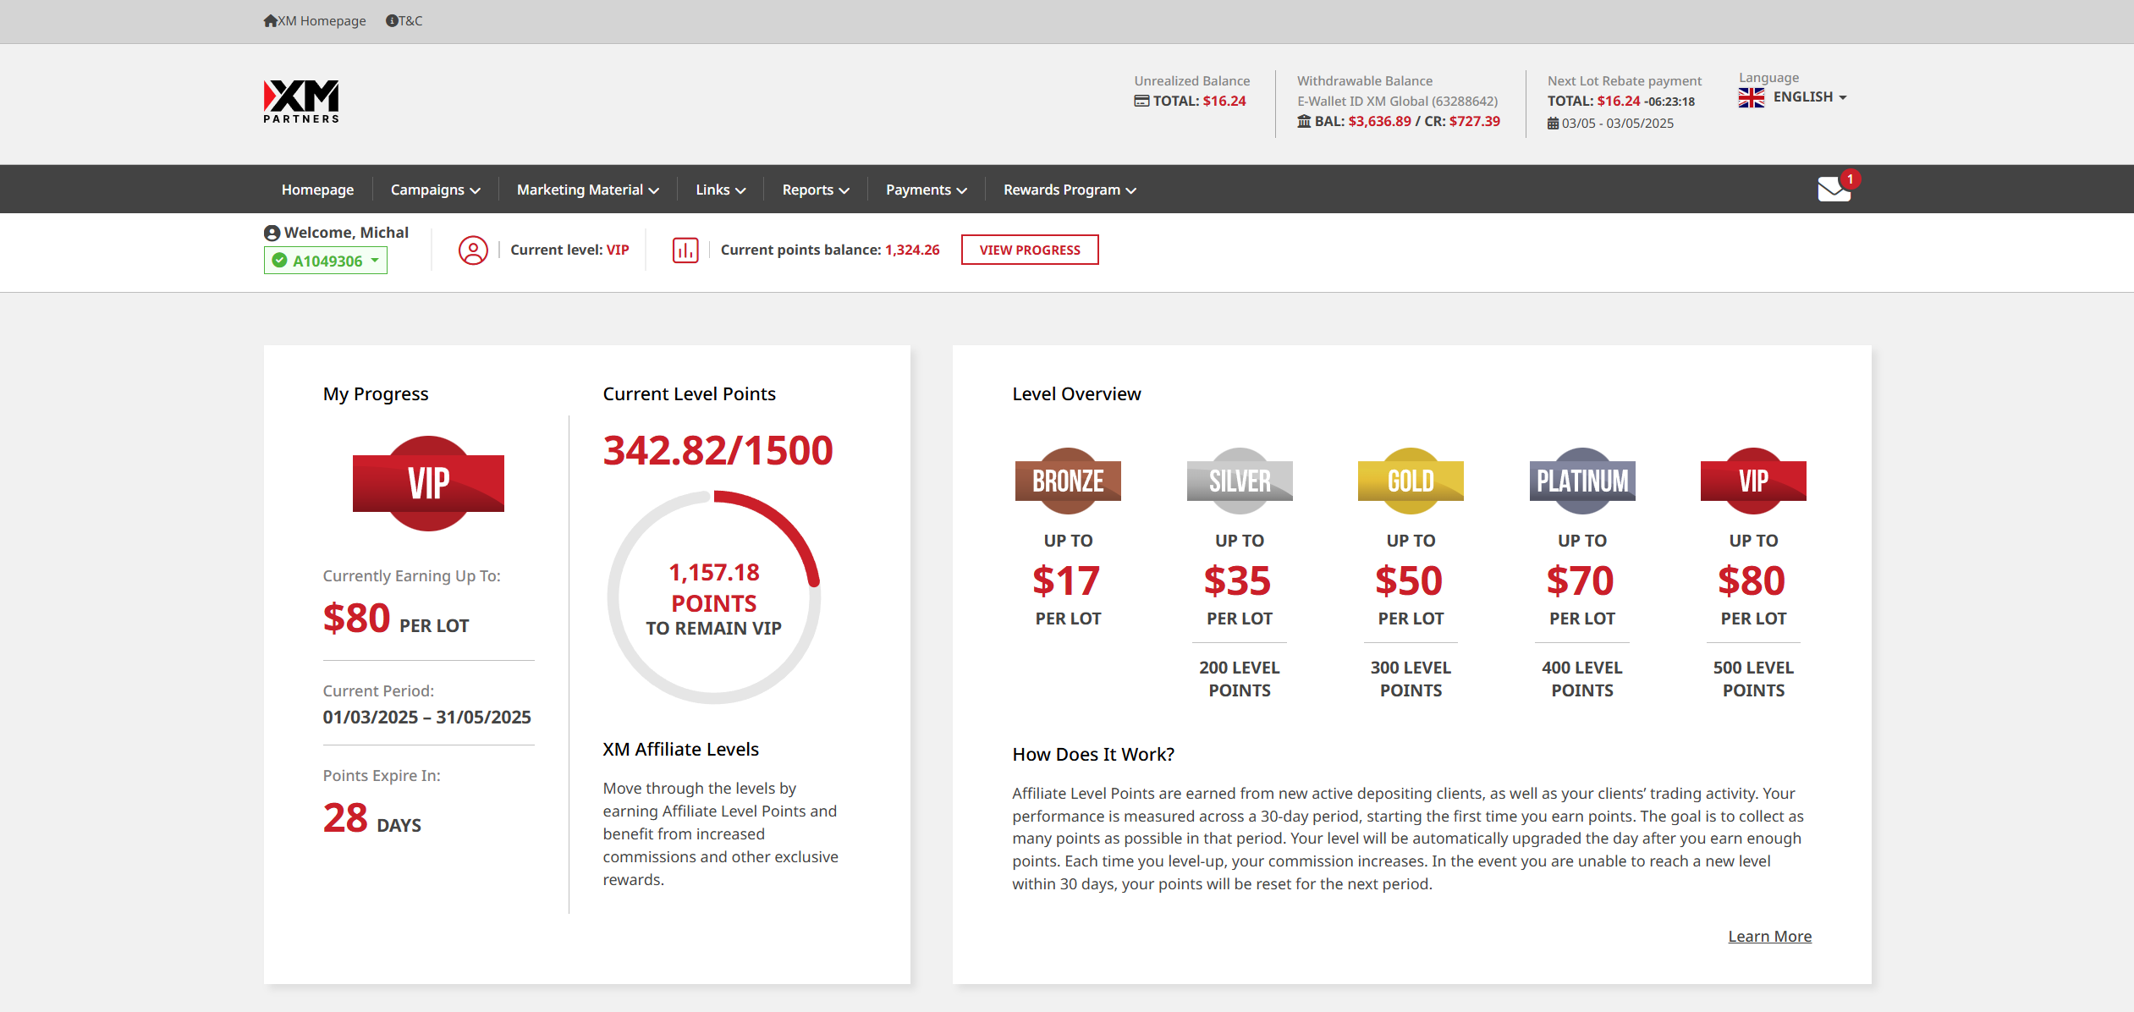Screen dimensions: 2134x1012
Task: Expand the Reports menu
Action: click(x=816, y=190)
